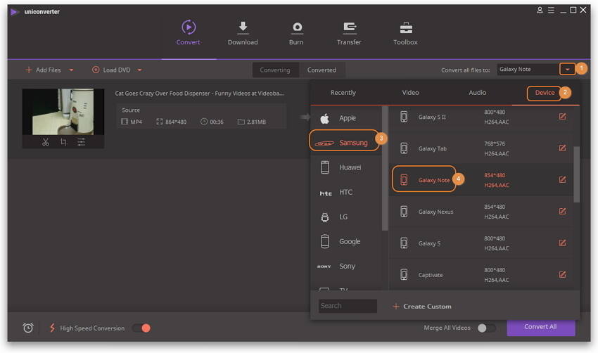The height and width of the screenshot is (353, 598).
Task: Click the crop icon under thumbnail
Action: coord(64,142)
